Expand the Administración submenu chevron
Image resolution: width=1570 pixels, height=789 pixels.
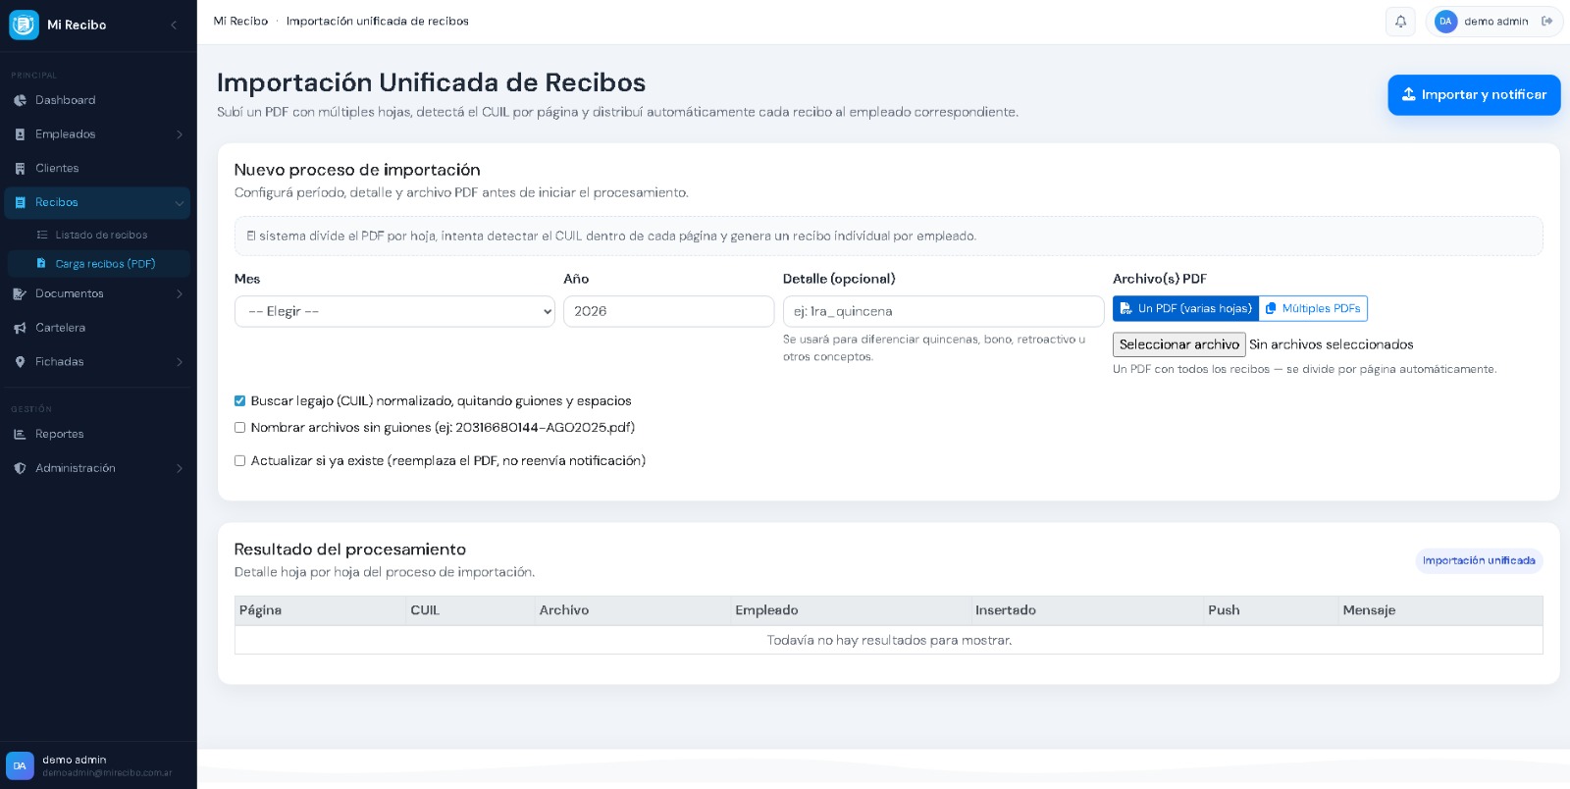click(x=180, y=468)
